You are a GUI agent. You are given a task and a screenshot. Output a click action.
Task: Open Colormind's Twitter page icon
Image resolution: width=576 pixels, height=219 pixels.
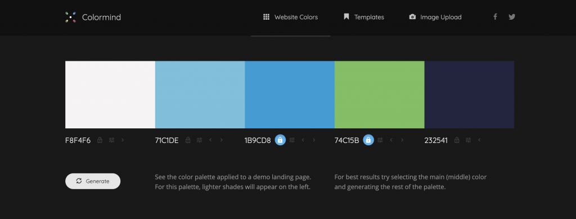512,16
